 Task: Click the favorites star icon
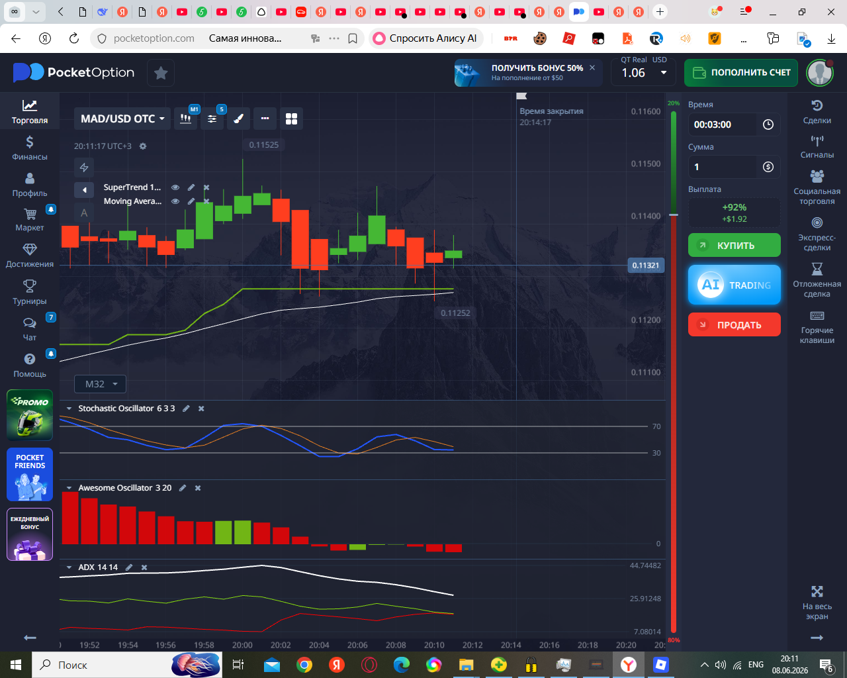click(x=160, y=73)
